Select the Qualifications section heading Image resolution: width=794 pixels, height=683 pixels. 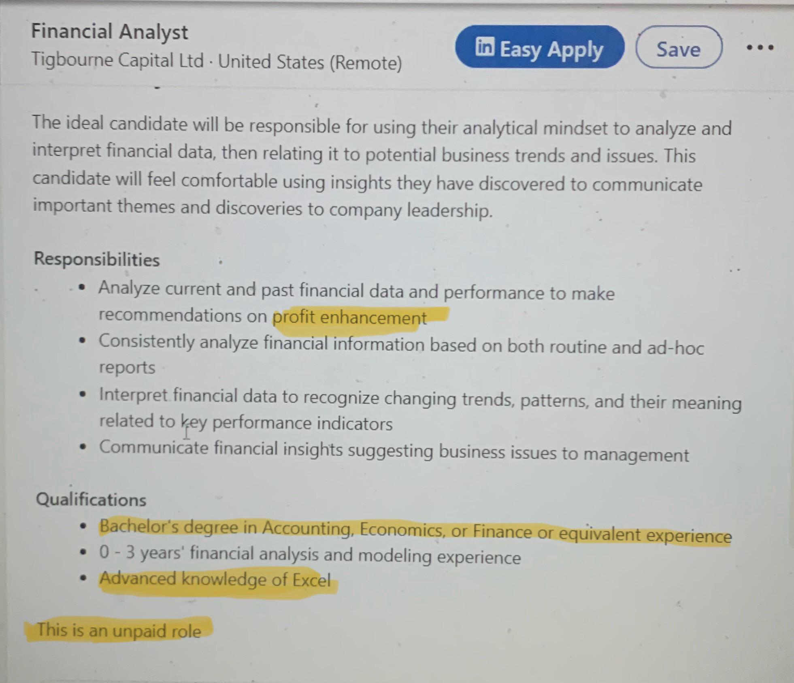point(91,499)
